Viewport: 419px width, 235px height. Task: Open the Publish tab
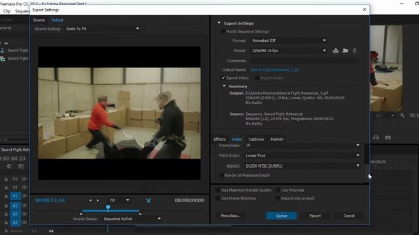tap(277, 139)
